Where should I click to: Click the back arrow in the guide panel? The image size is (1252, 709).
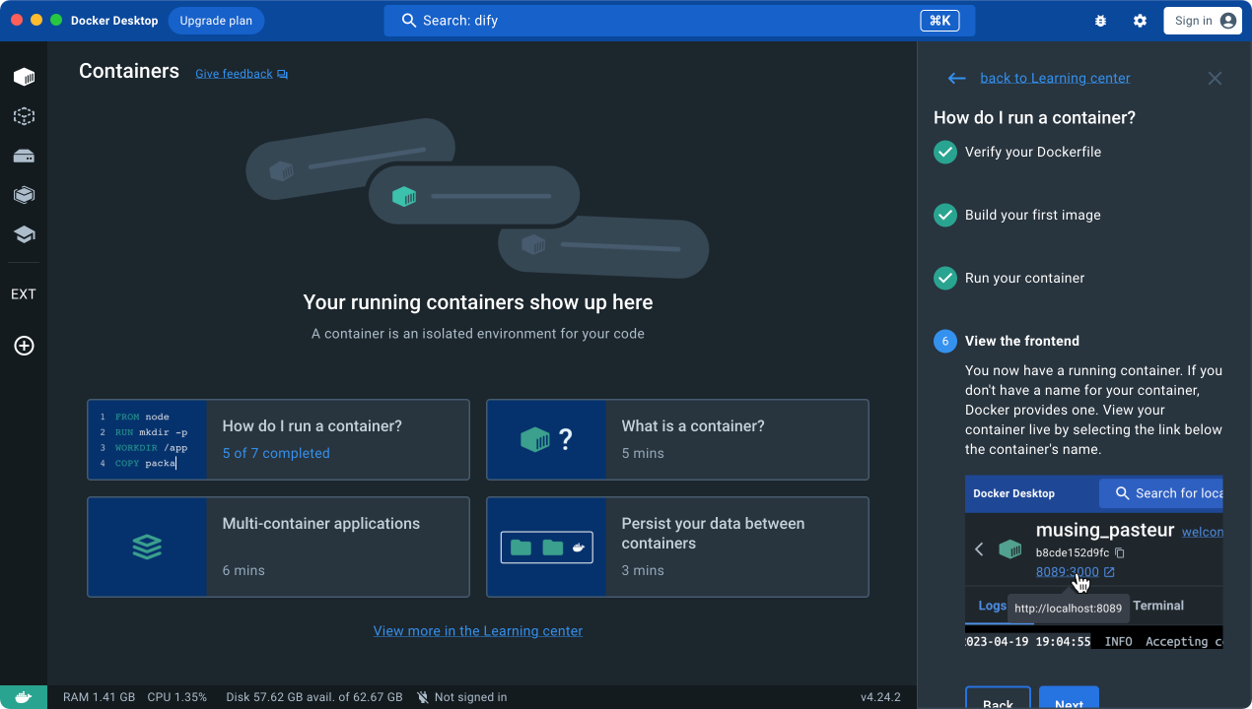click(x=956, y=78)
